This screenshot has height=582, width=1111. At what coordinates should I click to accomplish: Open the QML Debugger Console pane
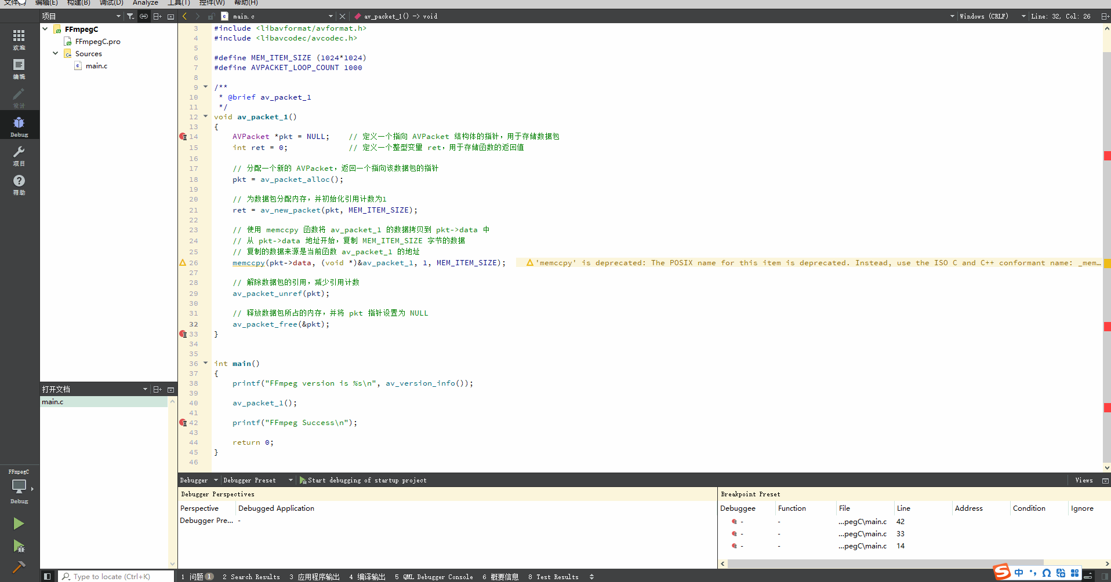point(434,576)
